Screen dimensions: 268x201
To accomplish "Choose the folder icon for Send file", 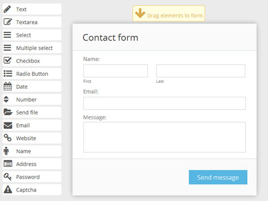I will click(x=8, y=112).
